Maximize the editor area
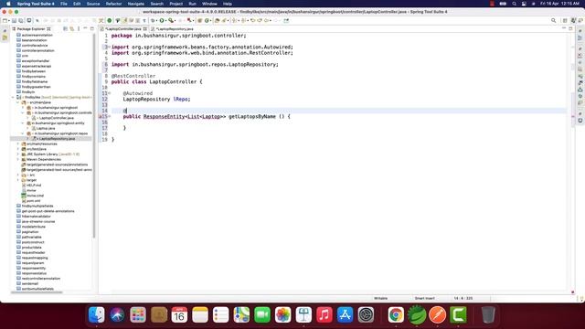 pos(570,28)
